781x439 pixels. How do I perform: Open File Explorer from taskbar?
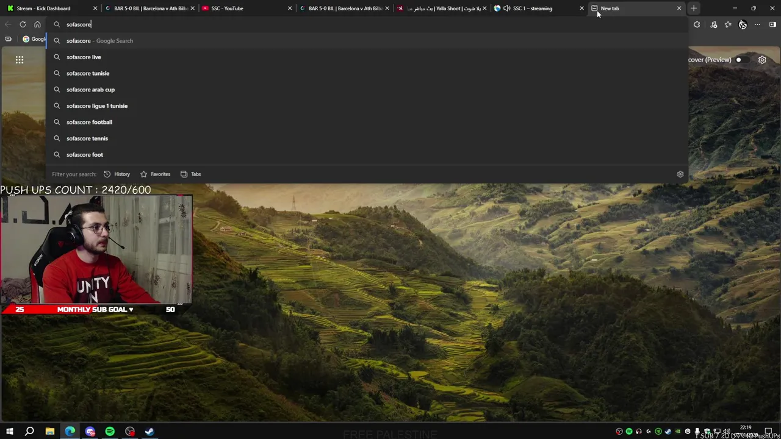coord(50,432)
